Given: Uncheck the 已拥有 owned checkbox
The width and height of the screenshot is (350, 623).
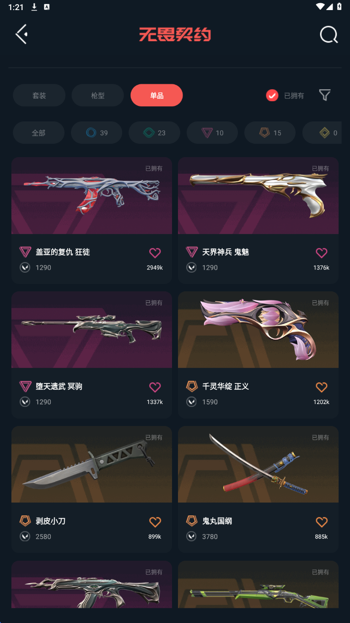Looking at the screenshot, I should 272,95.
